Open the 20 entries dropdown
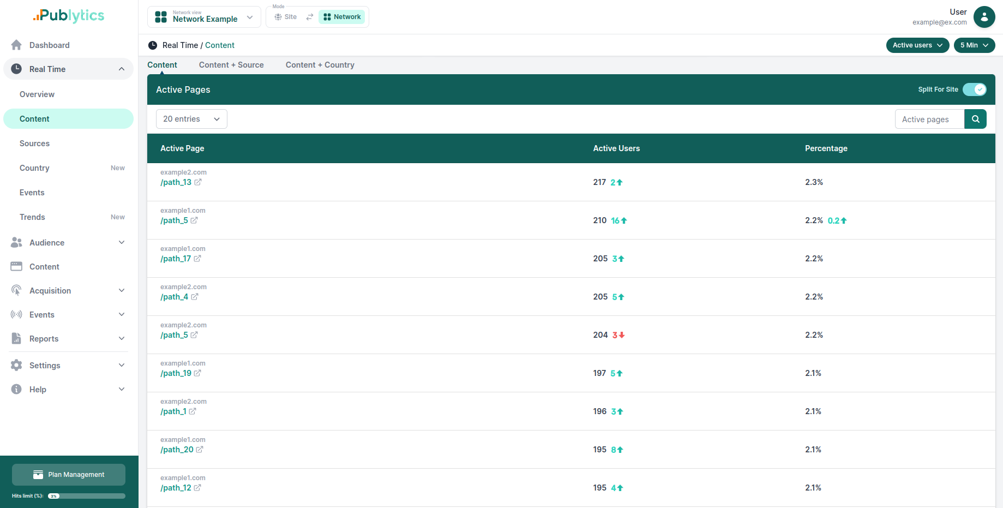Image resolution: width=1003 pixels, height=508 pixels. [x=191, y=119]
